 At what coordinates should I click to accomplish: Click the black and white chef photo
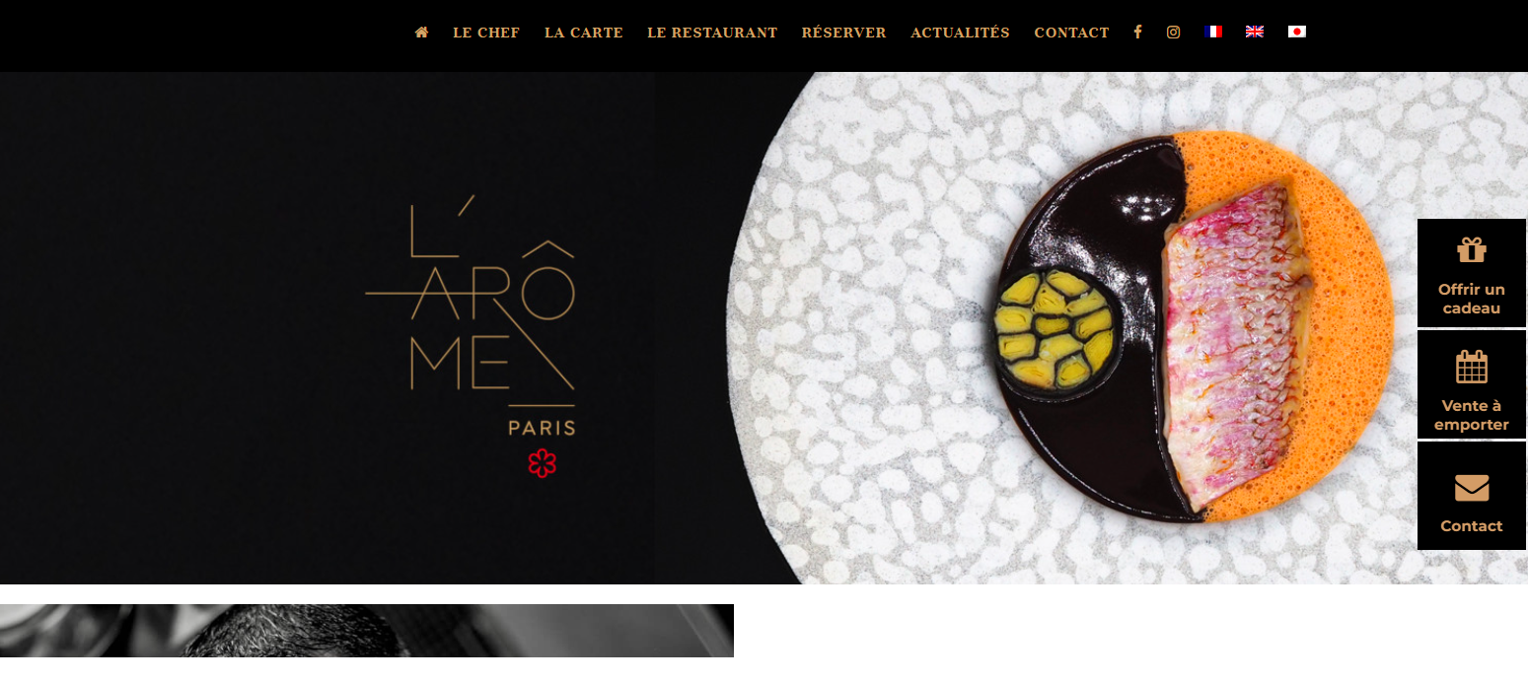(367, 631)
